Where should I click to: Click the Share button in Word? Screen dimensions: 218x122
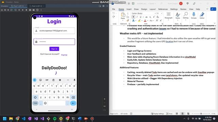tap(213, 9)
